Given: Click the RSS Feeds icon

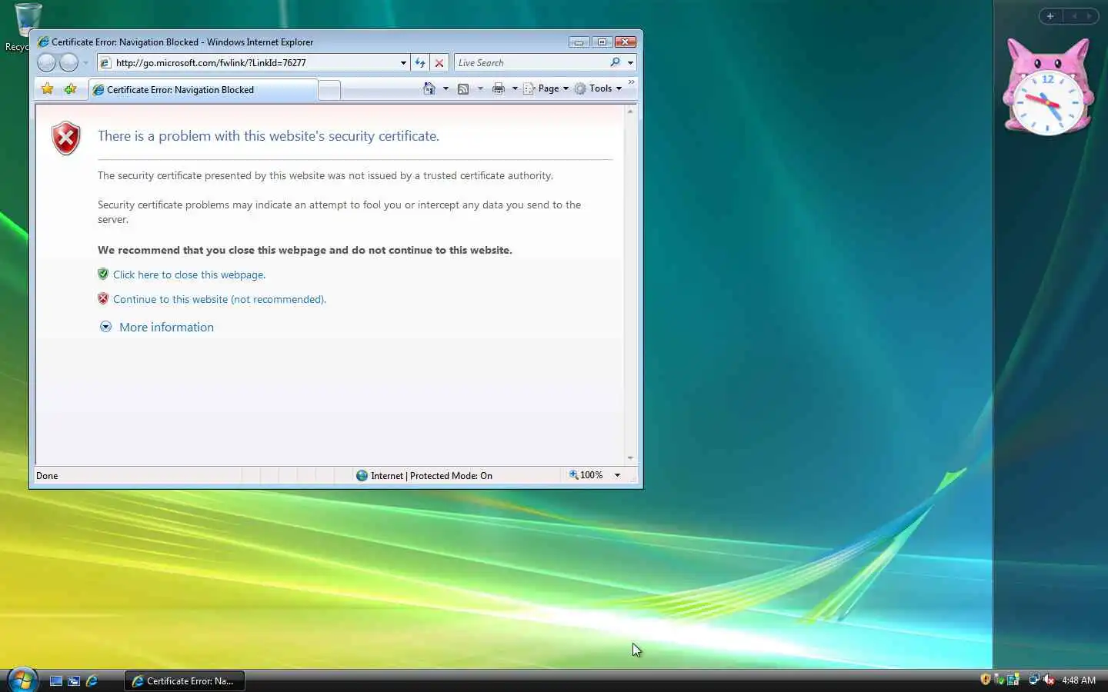Looking at the screenshot, I should [x=463, y=88].
